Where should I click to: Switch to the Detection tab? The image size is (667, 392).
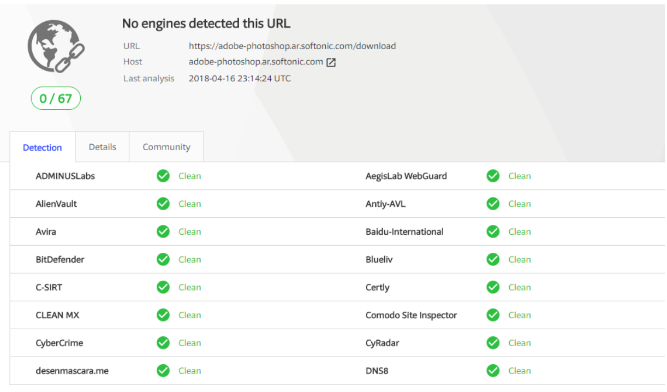point(43,147)
